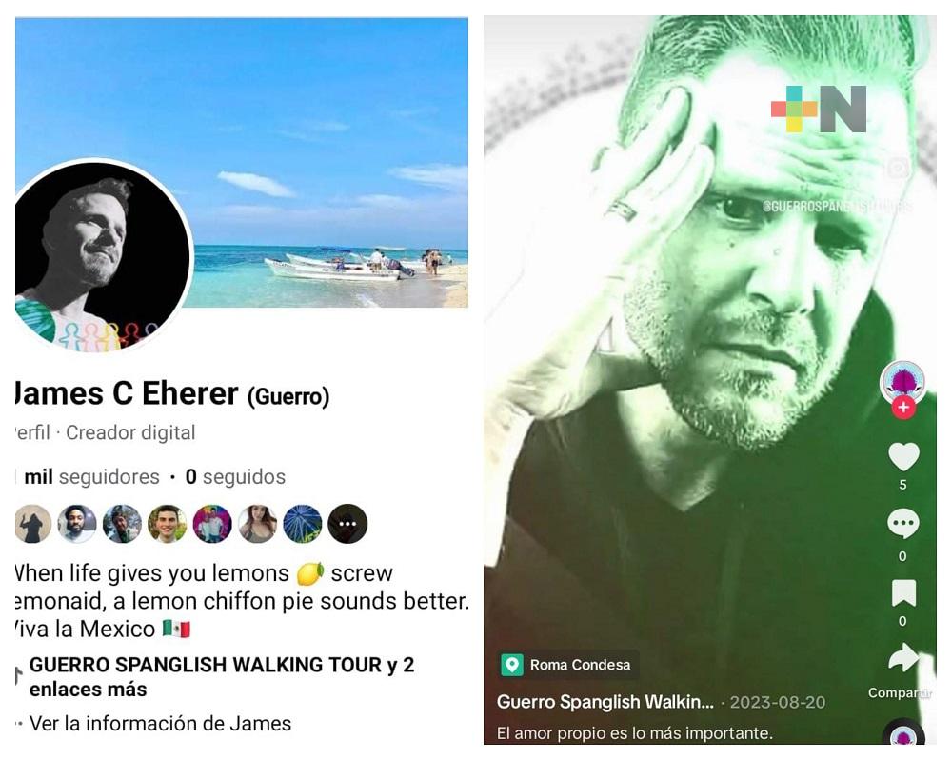This screenshot has width=952, height=760.
Task: Open the ferris wheel follower avatar
Action: 303,524
